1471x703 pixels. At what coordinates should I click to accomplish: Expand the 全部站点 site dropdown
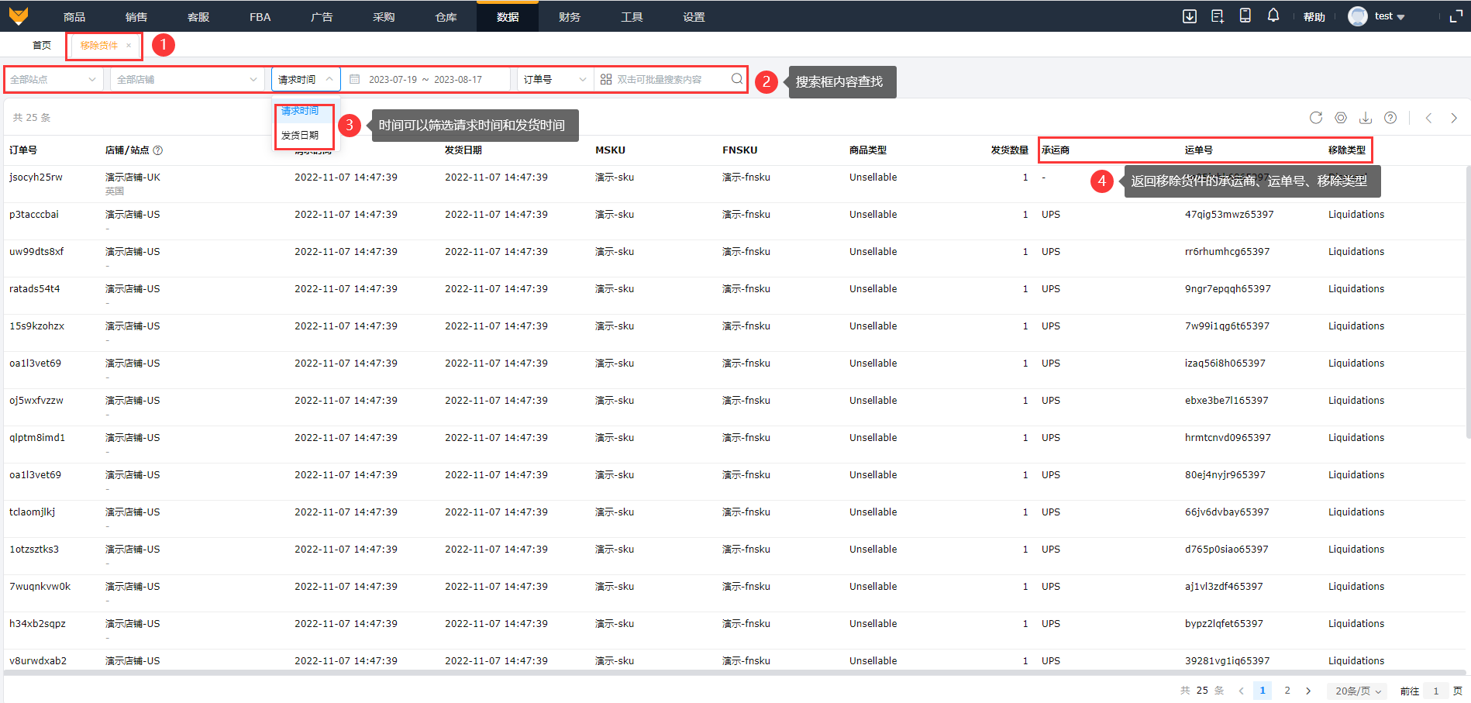click(53, 79)
